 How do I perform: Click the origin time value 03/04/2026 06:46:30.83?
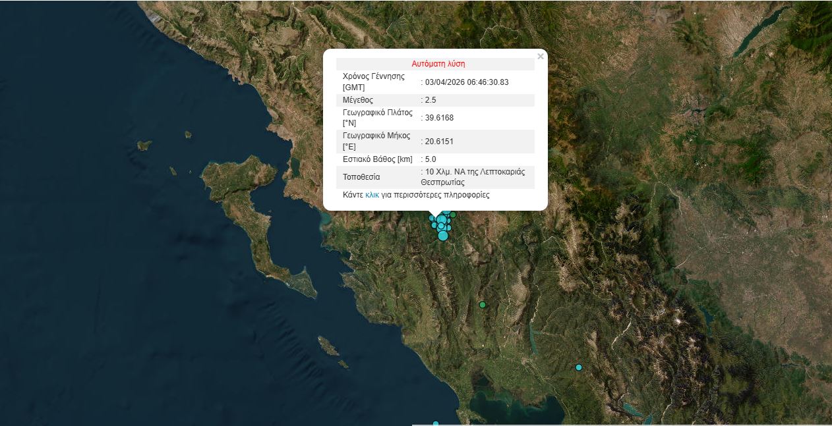click(x=467, y=82)
